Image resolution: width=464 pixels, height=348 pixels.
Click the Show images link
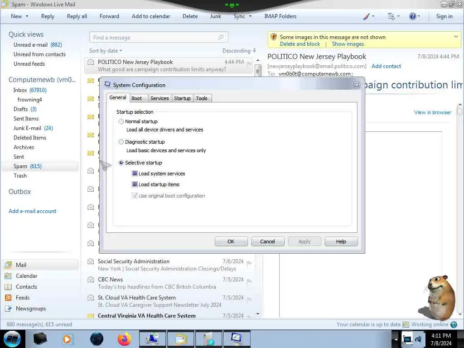tap(348, 44)
